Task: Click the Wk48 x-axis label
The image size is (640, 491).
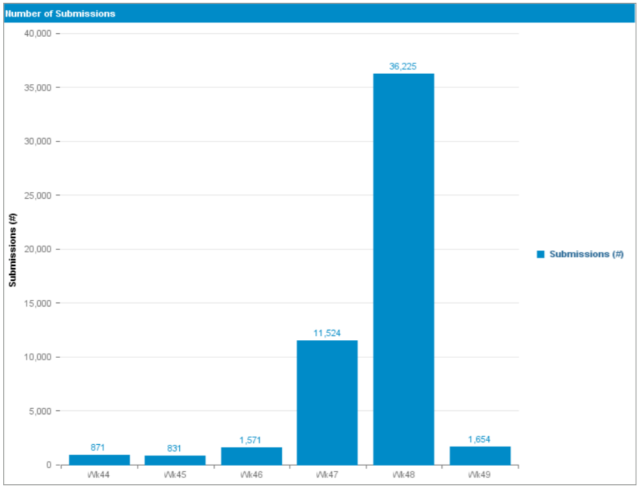Action: [403, 475]
